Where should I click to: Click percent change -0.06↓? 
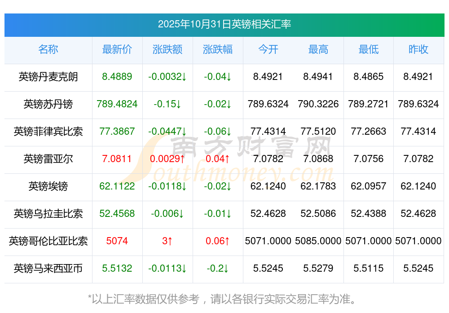(x=218, y=132)
